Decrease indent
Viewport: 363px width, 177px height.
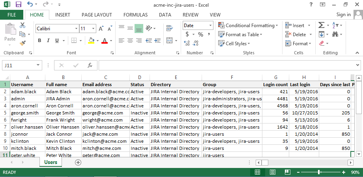[x=149, y=41]
